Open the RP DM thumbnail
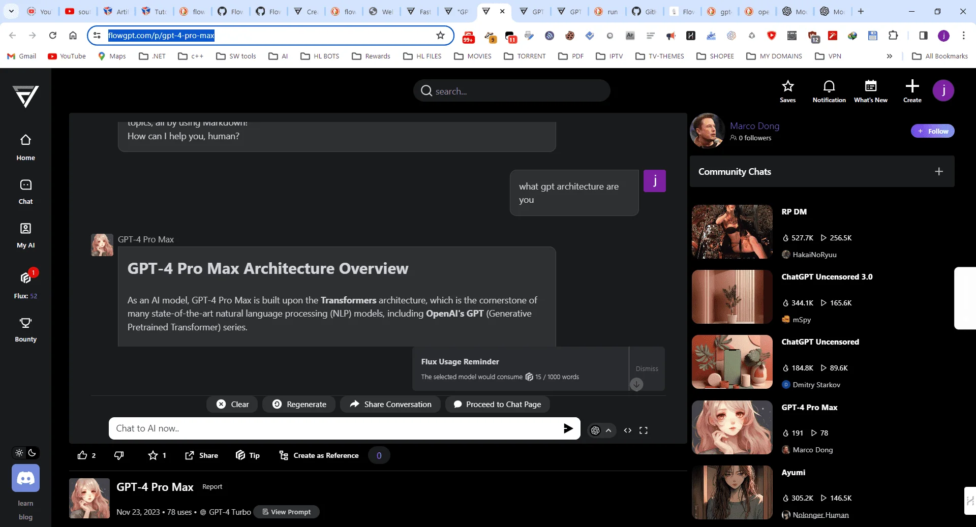This screenshot has height=527, width=976. pos(732,232)
